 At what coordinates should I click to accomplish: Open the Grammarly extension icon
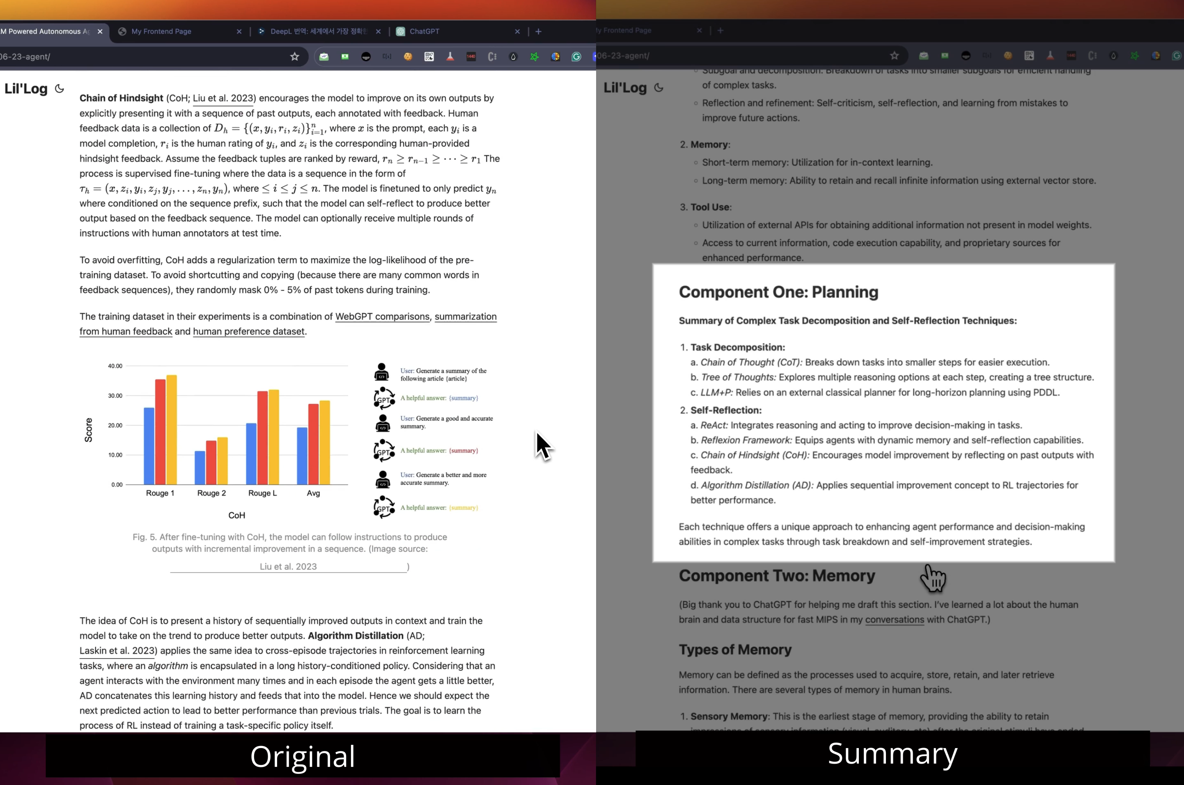pyautogui.click(x=576, y=57)
